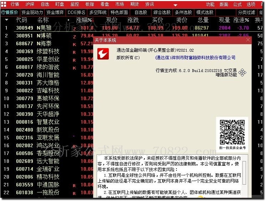Select stock row 新筑股份
The width and height of the screenshot is (266, 201).
tap(47, 130)
